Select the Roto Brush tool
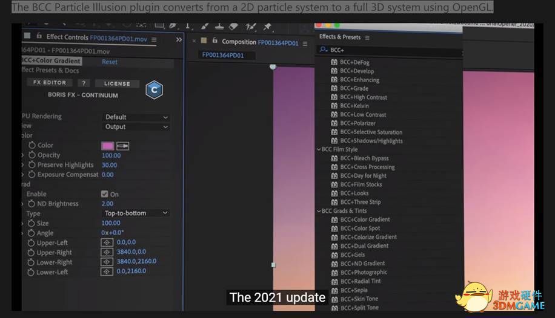The height and width of the screenshot is (318, 555). pyautogui.click(x=251, y=27)
